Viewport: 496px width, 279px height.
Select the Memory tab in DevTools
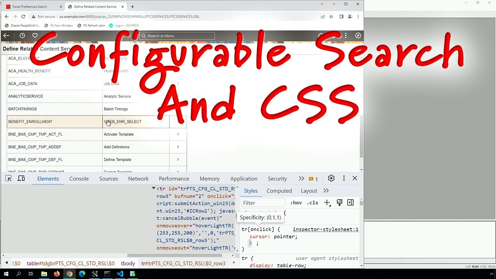(x=210, y=179)
